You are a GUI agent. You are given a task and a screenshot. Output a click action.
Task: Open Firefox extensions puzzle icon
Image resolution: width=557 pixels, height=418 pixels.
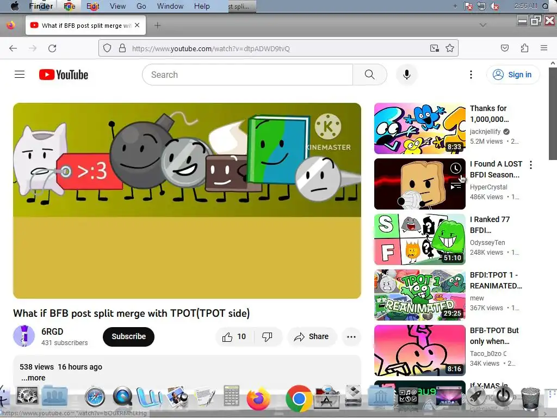(524, 48)
